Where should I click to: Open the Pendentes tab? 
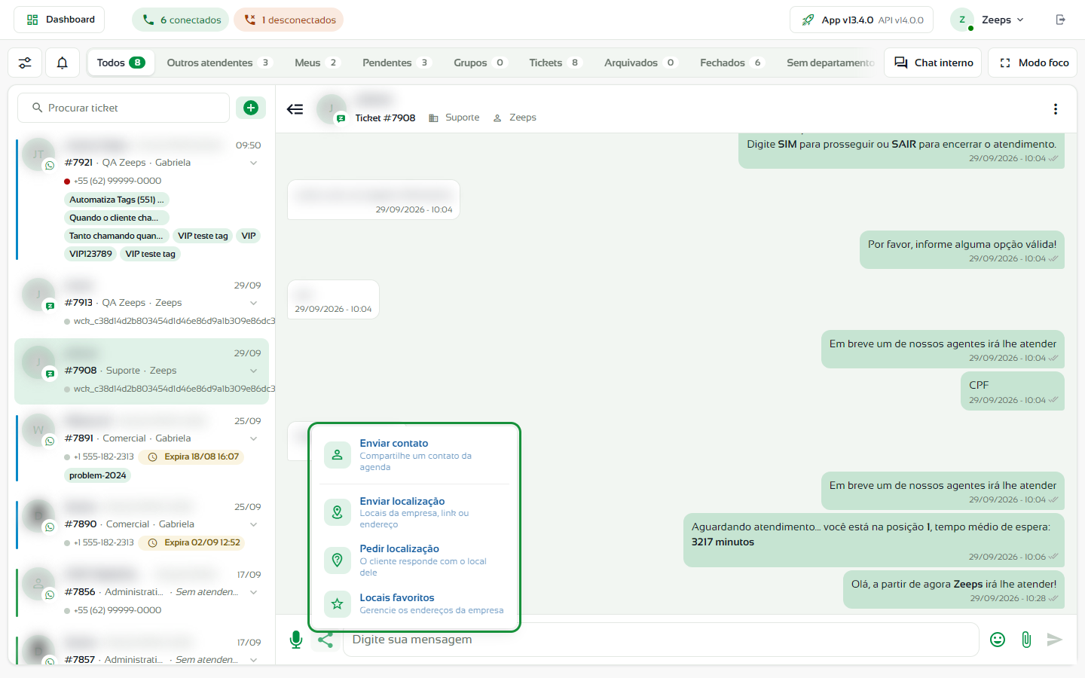tap(396, 63)
